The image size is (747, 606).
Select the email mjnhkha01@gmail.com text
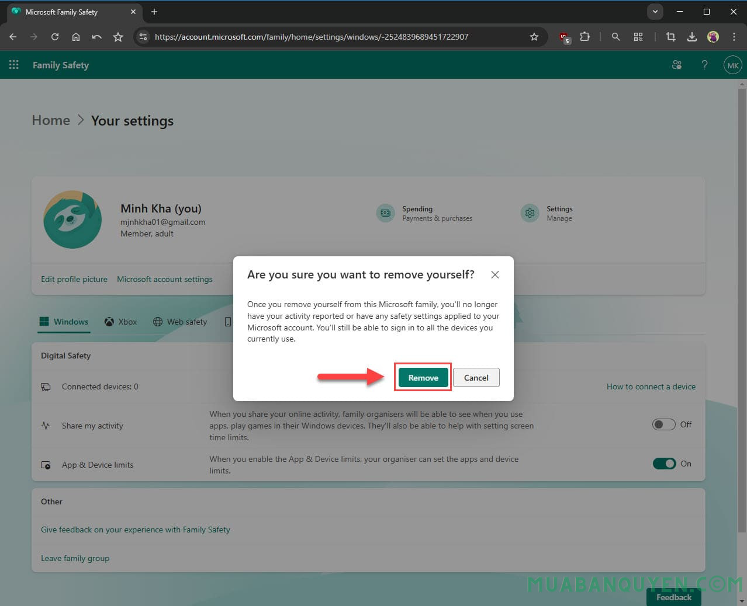click(x=163, y=222)
